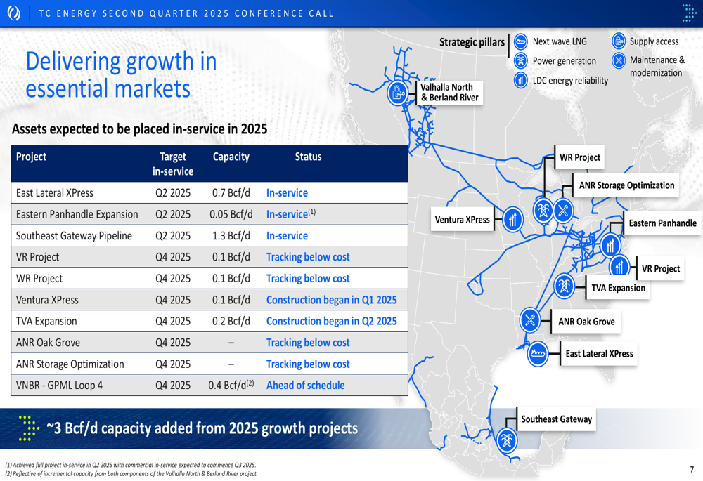The height and width of the screenshot is (481, 703).
Task: Click the 'Ahead of schedule' status text
Action: (x=305, y=386)
